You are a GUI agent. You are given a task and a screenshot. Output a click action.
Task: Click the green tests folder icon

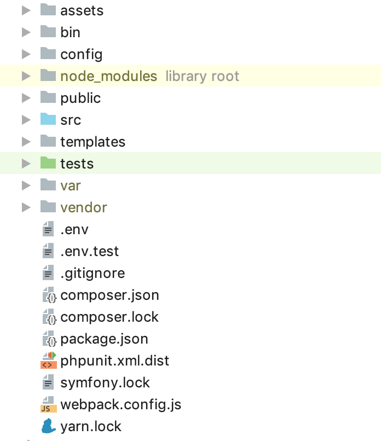[49, 163]
